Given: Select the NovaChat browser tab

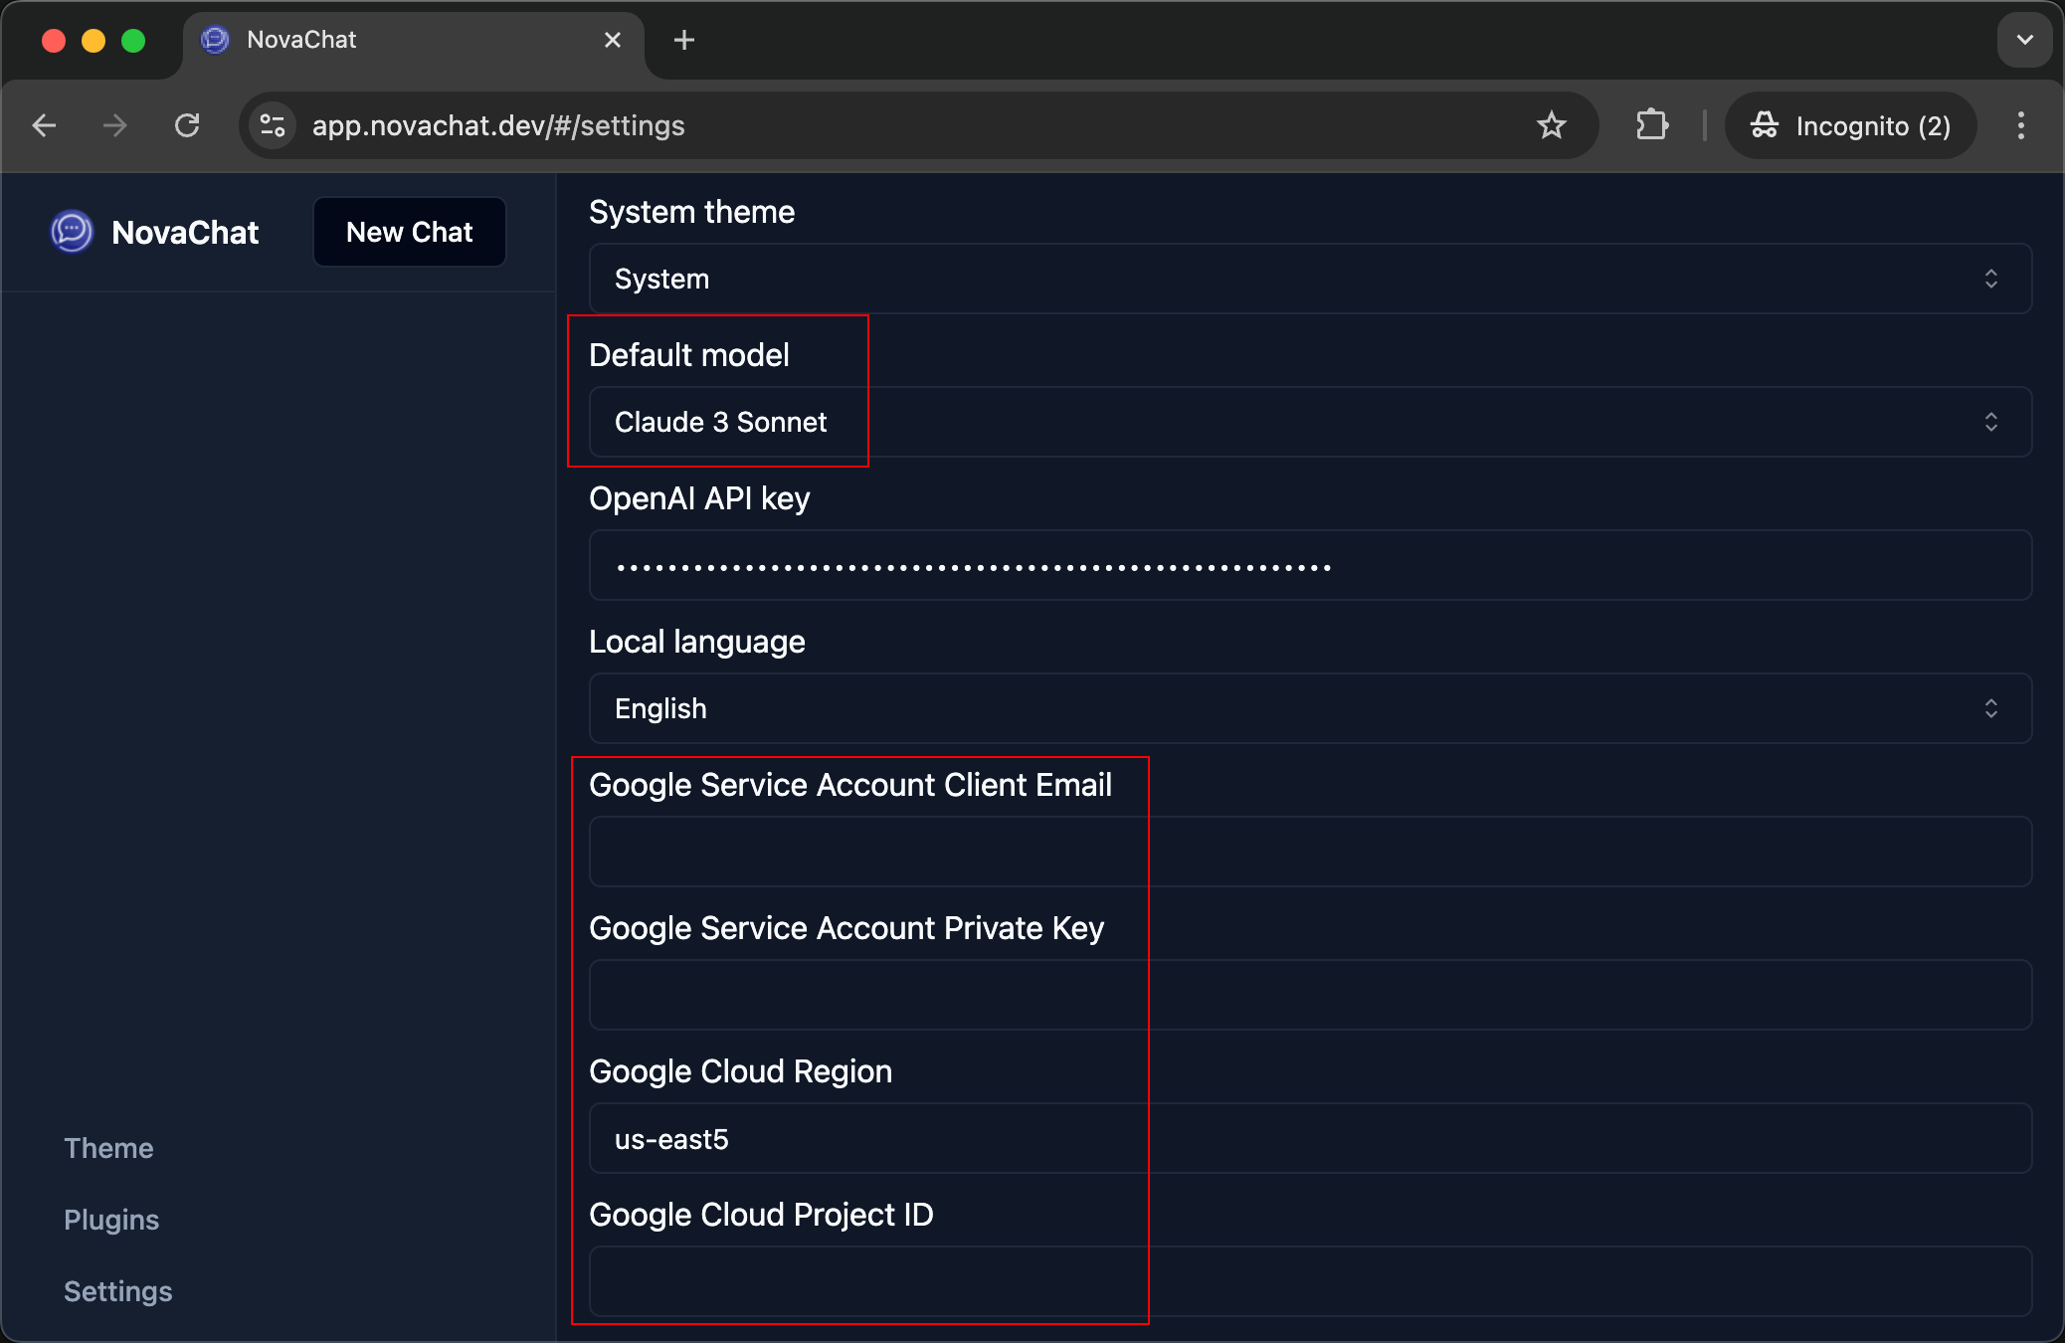Looking at the screenshot, I should pos(398,40).
